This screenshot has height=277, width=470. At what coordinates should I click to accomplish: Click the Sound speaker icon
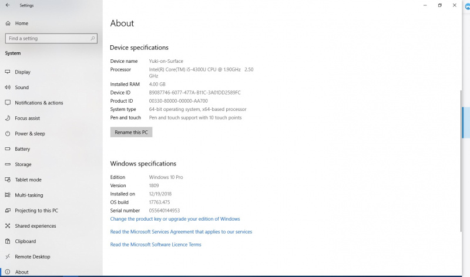[x=8, y=87]
